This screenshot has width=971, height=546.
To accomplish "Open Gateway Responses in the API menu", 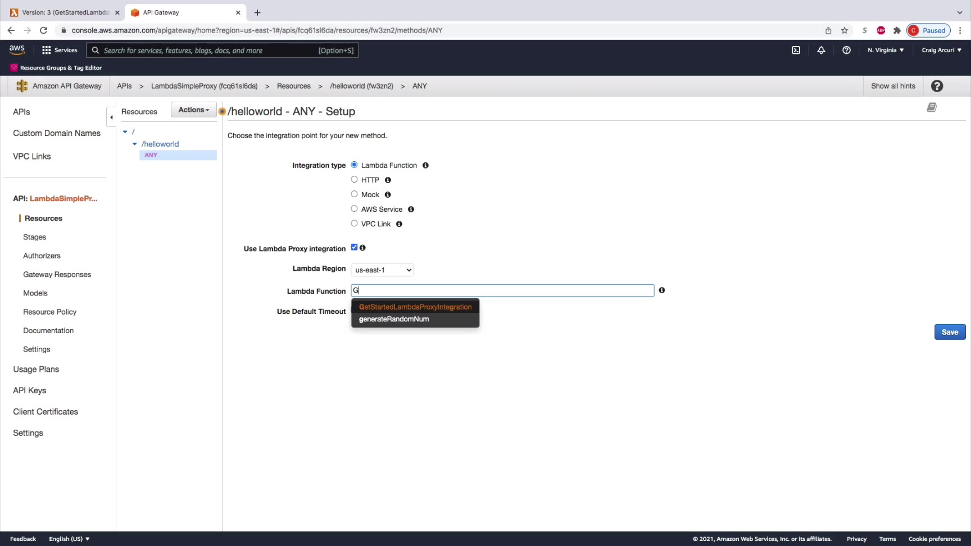I will click(x=57, y=275).
